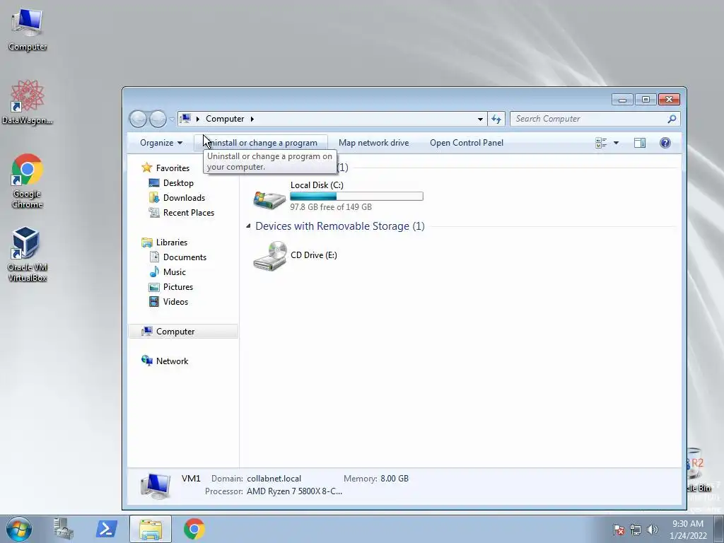This screenshot has width=724, height=543.
Task: Open Google Chrome from the taskbar
Action: [x=194, y=529]
